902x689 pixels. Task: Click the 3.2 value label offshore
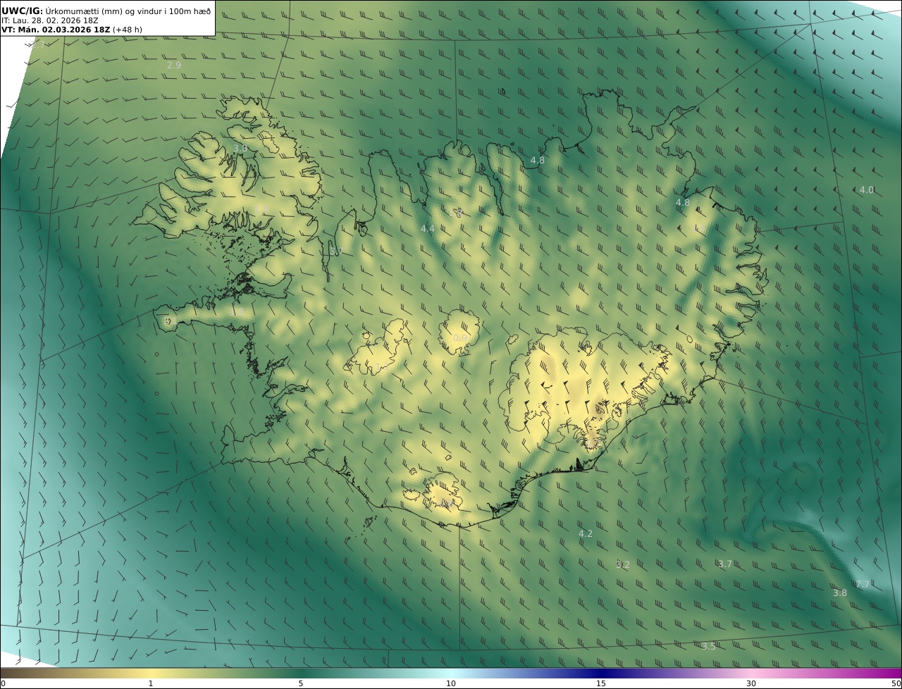tap(623, 565)
